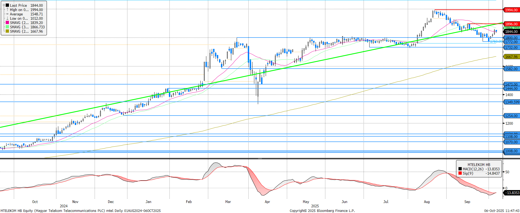Select the 1349.599 horizontal level label
This screenshot has height=213, width=520.
[512, 102]
